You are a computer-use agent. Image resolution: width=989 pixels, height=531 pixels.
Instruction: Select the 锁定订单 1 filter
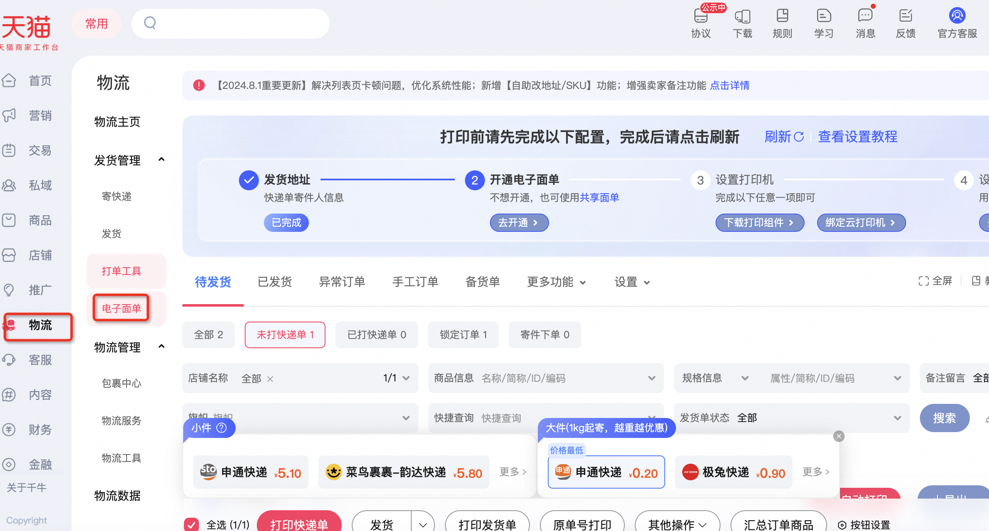click(463, 335)
